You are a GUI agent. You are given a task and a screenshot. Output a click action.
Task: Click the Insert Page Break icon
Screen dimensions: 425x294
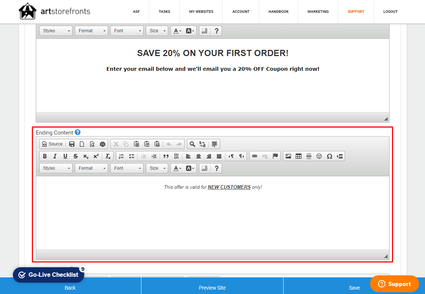[340, 156]
